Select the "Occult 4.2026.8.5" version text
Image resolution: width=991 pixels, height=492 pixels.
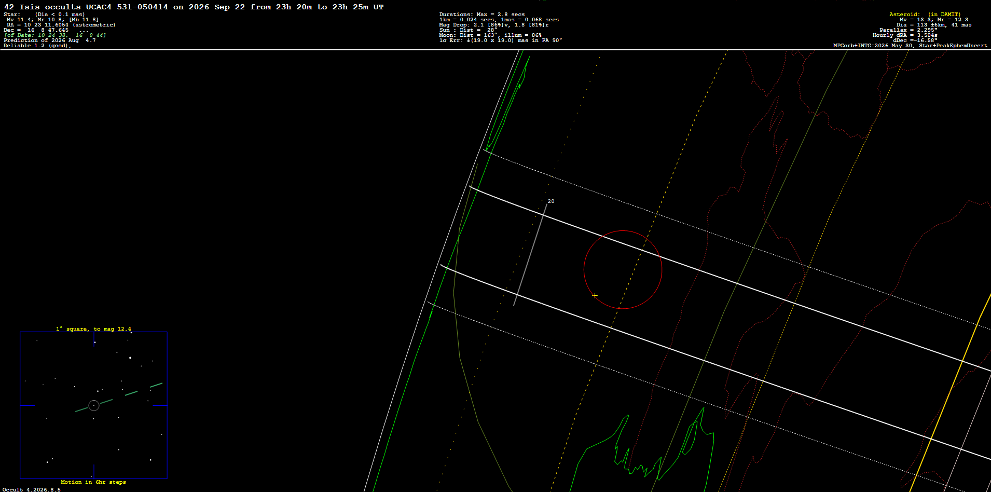[x=32, y=489]
